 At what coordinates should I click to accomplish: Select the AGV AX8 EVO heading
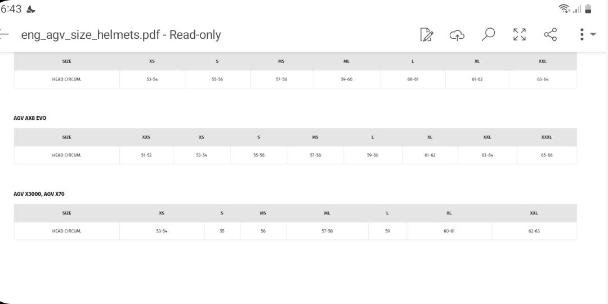pyautogui.click(x=30, y=118)
